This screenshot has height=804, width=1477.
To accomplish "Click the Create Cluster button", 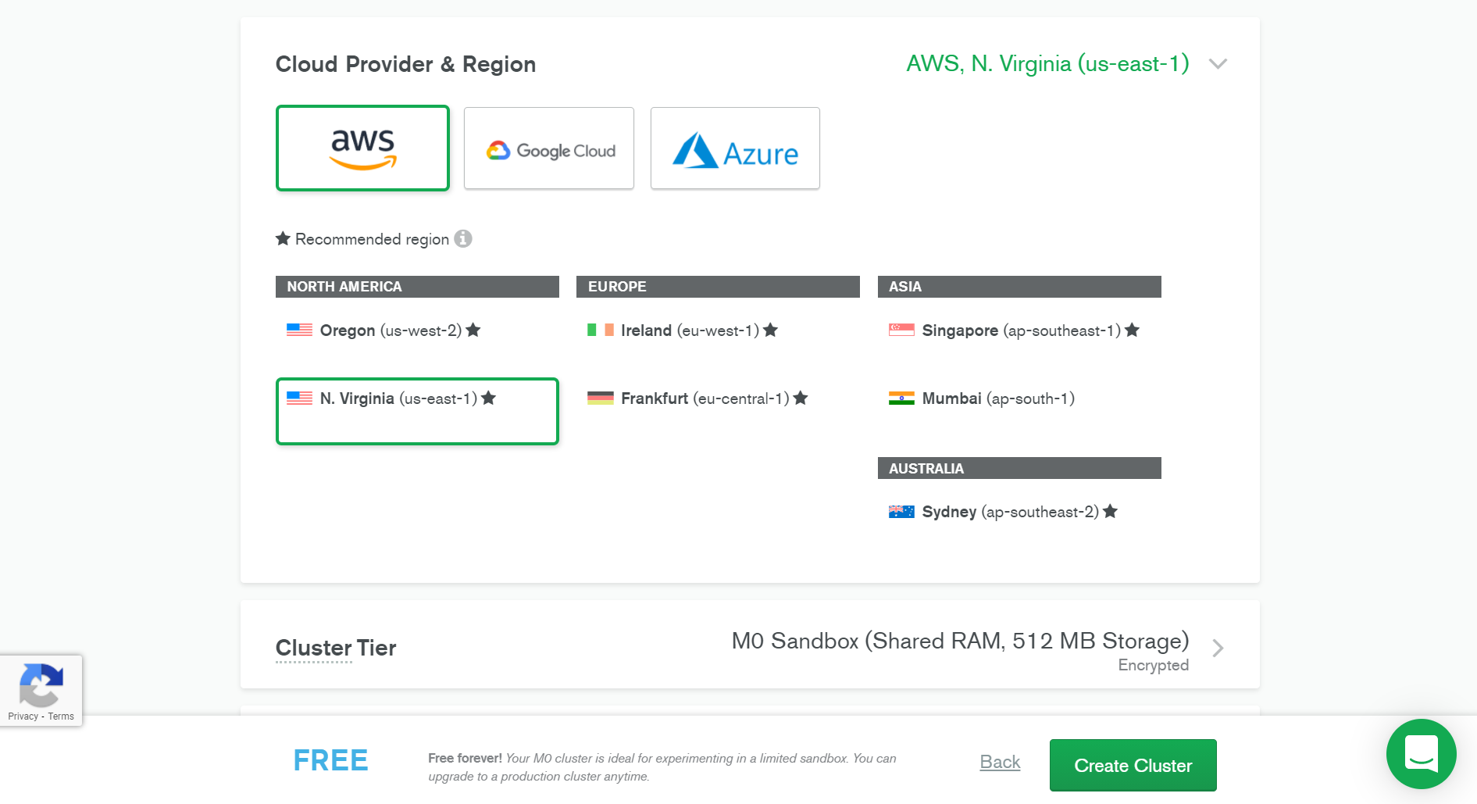I will click(1133, 765).
